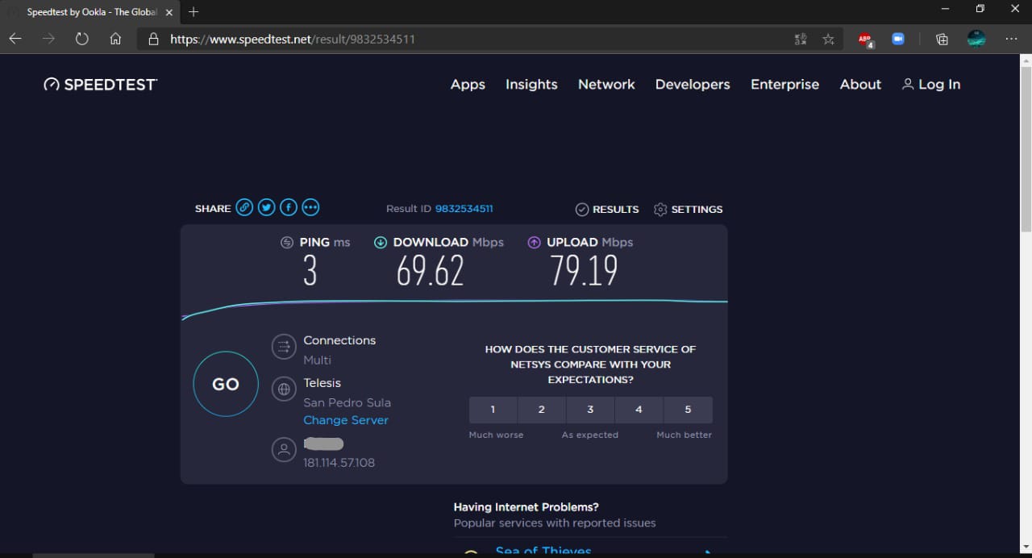This screenshot has height=558, width=1032.
Task: Click Change Server link
Action: [346, 420]
